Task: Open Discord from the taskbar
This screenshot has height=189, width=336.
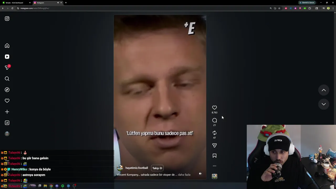Action: tap(57, 186)
